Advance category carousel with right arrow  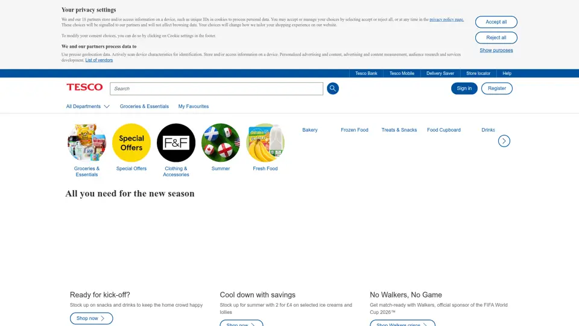(x=504, y=141)
